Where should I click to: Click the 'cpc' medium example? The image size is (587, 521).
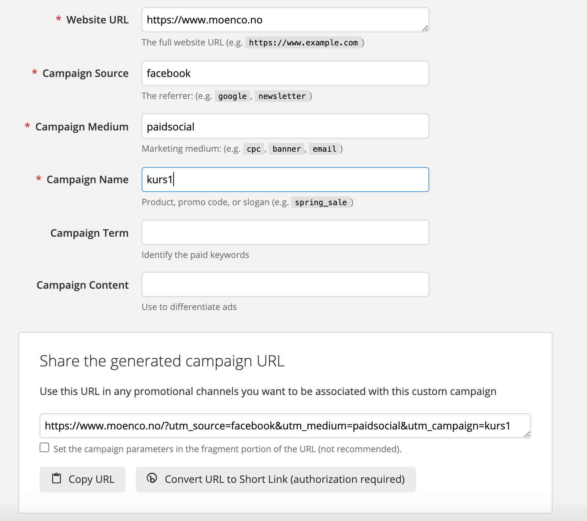(254, 149)
